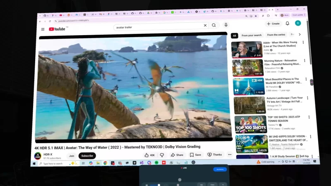Open more options for Adele video
Viewport: 331px width, 186px height.
pyautogui.click(x=303, y=43)
